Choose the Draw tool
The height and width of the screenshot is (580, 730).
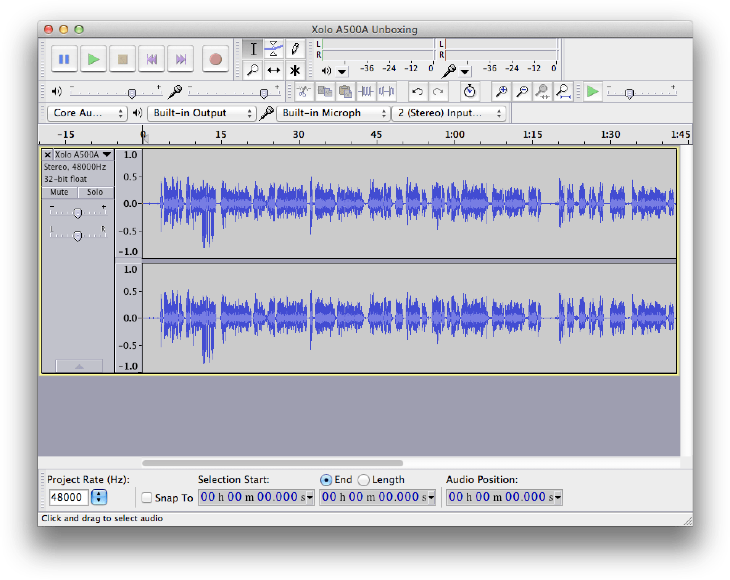pos(296,49)
